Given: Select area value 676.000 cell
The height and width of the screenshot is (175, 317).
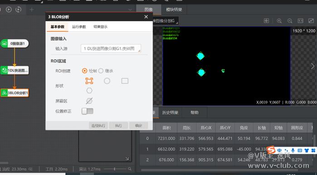Looking at the screenshot, I should coord(167,160).
